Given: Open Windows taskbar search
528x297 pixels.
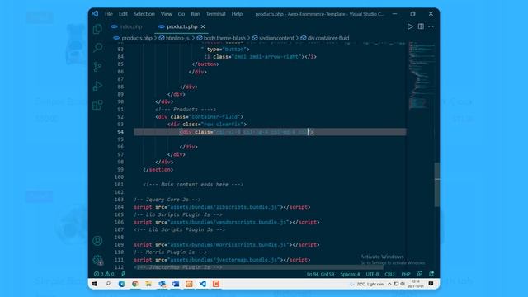Looking at the screenshot, I should 108,284.
